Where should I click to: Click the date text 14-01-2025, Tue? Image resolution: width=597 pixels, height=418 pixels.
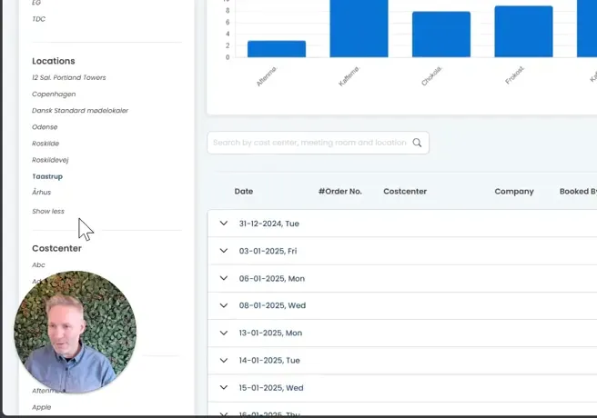coord(269,360)
